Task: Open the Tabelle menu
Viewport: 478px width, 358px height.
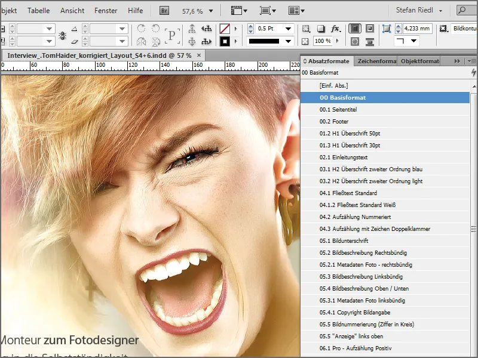Action: point(38,11)
